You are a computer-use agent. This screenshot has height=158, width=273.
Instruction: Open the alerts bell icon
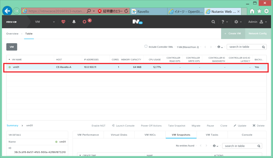(x=74, y=22)
